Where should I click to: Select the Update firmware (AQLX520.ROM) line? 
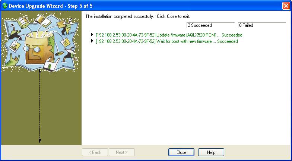169,35
